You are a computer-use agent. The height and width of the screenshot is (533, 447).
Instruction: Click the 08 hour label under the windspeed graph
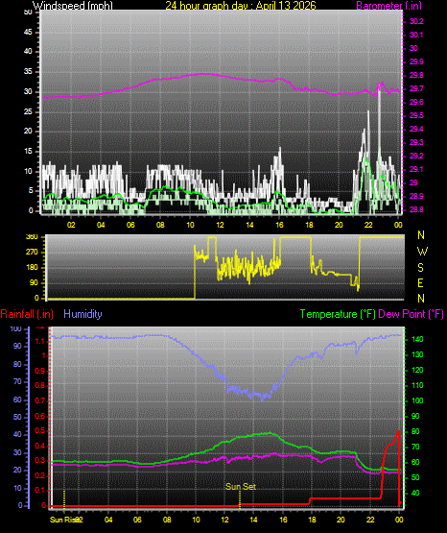[160, 225]
